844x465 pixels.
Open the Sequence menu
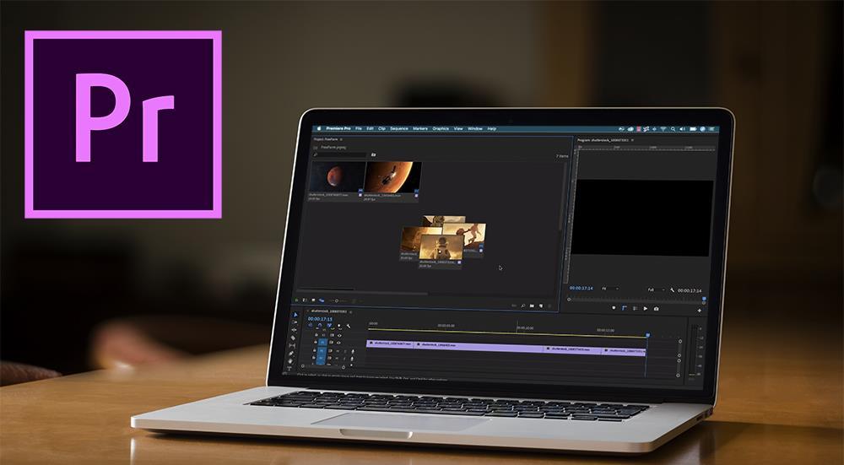point(399,128)
